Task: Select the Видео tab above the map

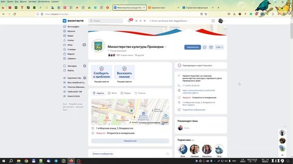Action: coord(125,93)
